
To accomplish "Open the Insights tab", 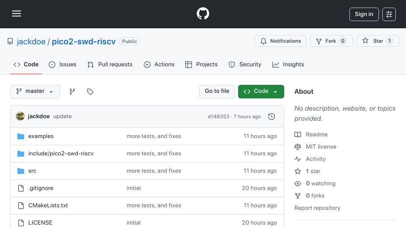I will pos(288,64).
